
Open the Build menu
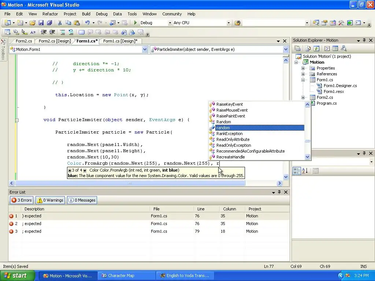[86, 14]
